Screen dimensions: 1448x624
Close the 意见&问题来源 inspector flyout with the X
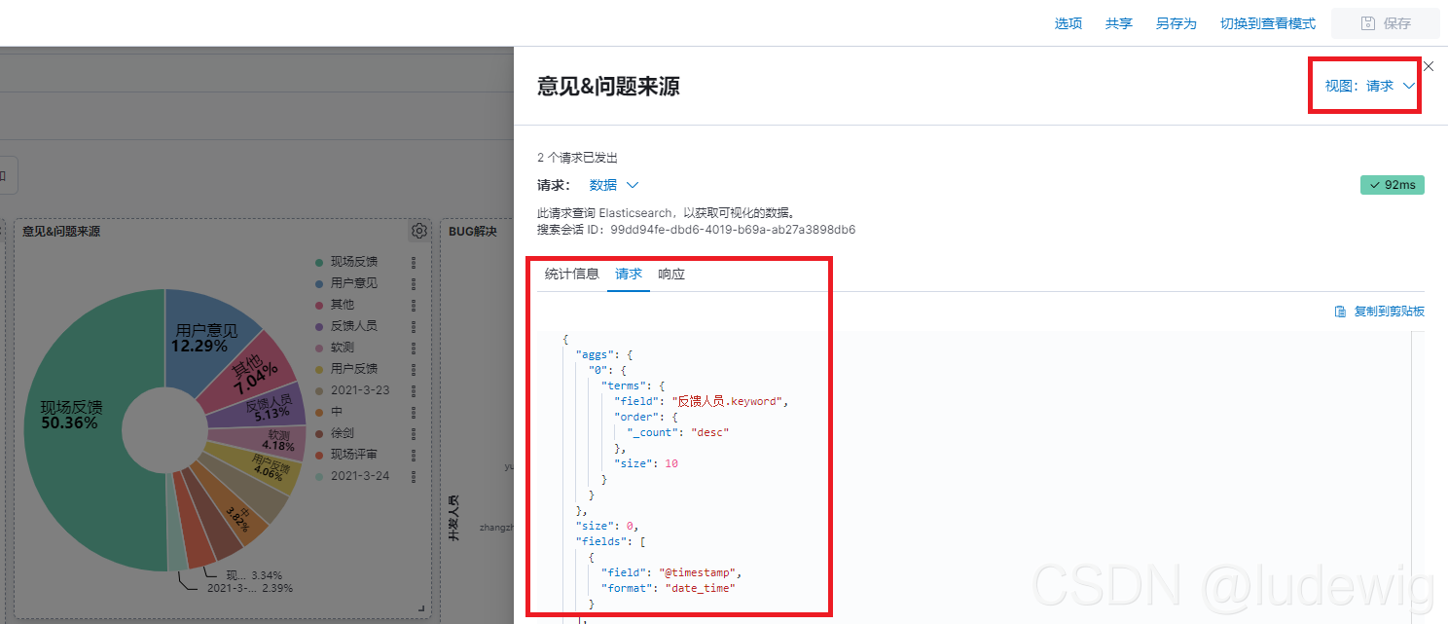click(1428, 66)
